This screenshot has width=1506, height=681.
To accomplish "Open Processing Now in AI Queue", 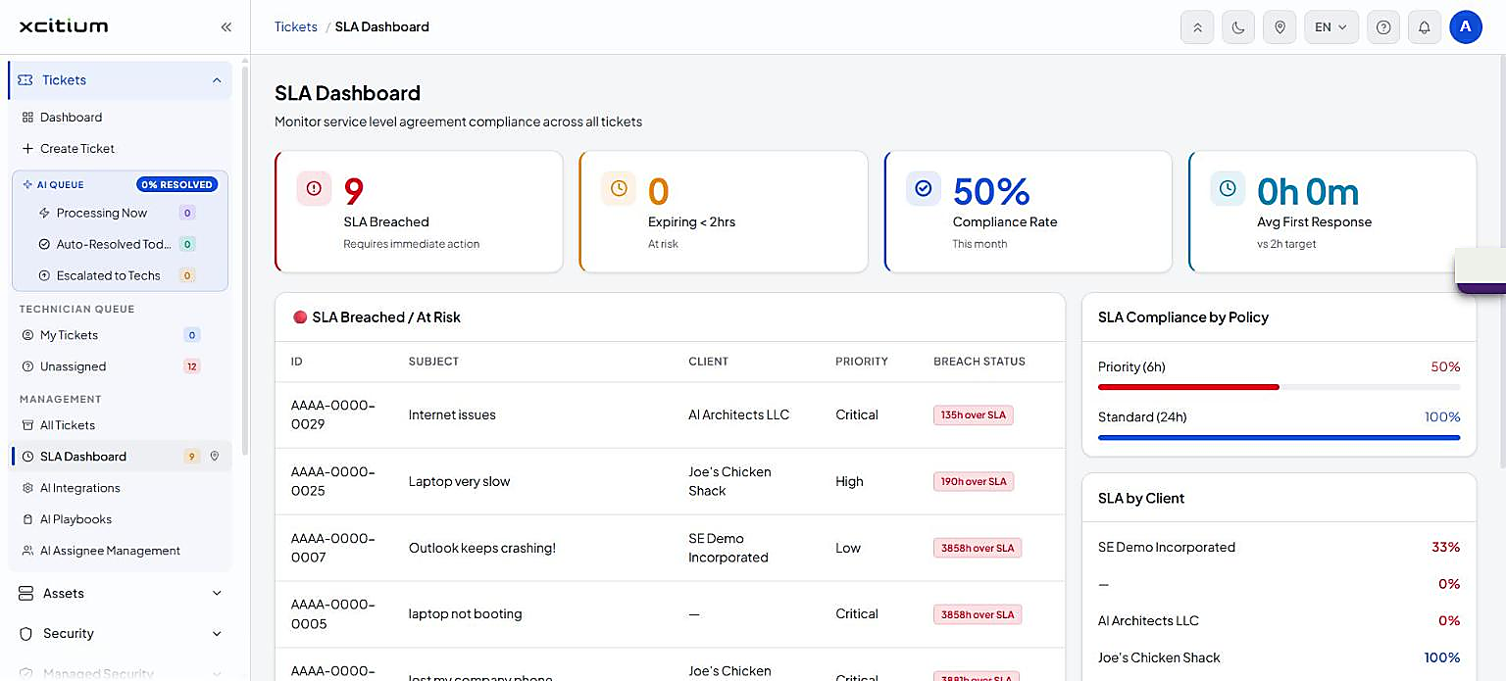I will tap(120, 213).
